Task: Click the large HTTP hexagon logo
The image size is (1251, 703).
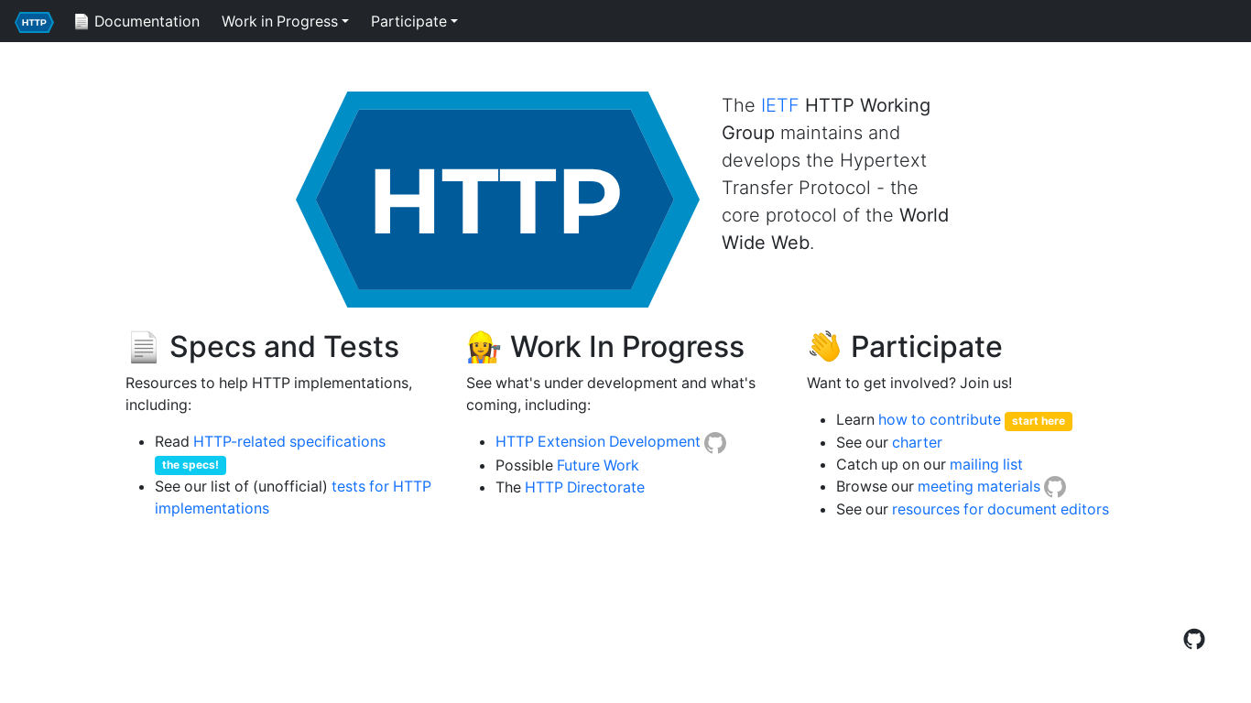Action: click(497, 200)
